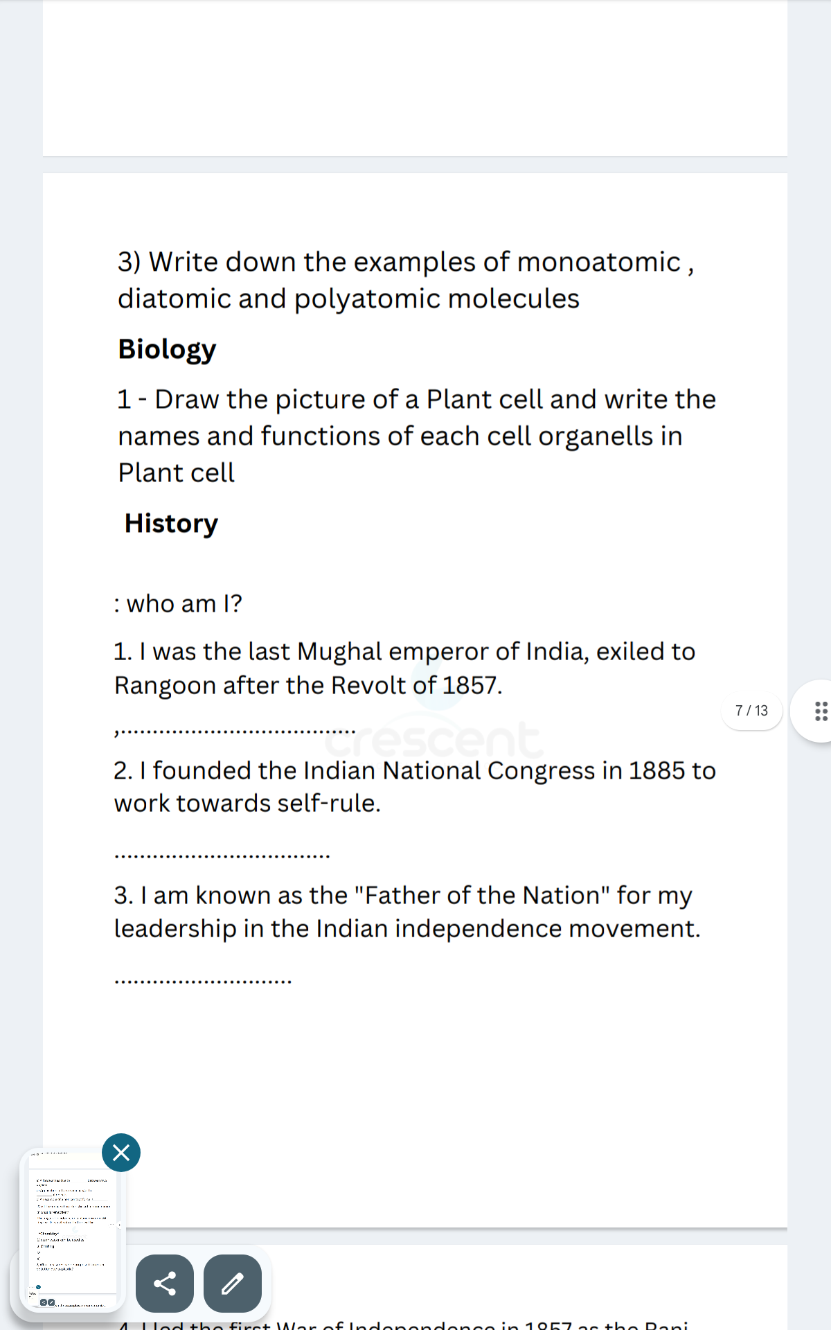Click the monoatomic molecules question text

pyautogui.click(x=405, y=281)
